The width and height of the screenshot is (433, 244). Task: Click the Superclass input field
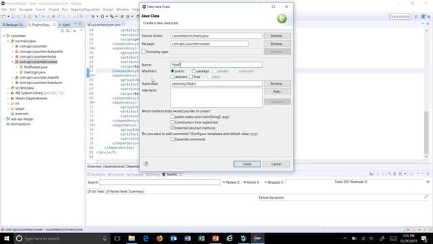216,83
